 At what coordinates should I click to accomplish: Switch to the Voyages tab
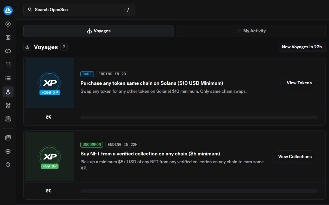(98, 31)
